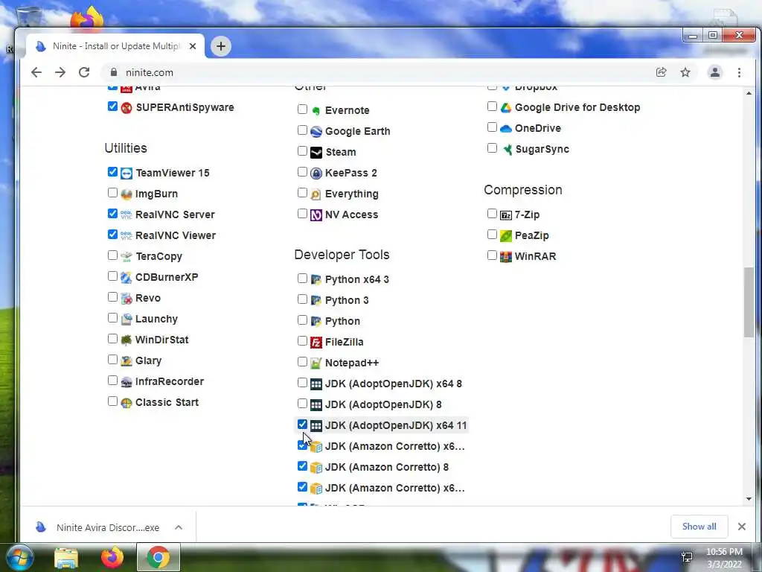Click the network tray icon
The height and width of the screenshot is (572, 762).
[x=687, y=557]
